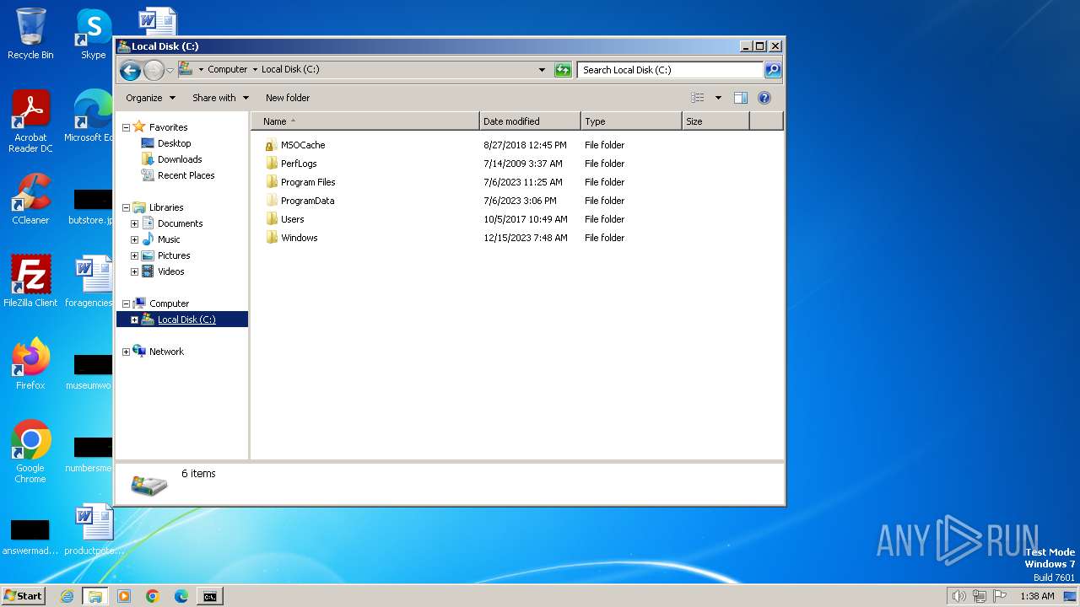Select the Users folder icon
Screen dimensions: 1080x607
coord(271,219)
